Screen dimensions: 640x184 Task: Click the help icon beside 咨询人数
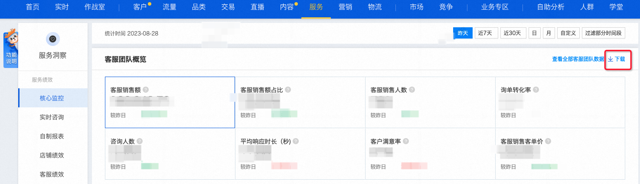click(140, 141)
